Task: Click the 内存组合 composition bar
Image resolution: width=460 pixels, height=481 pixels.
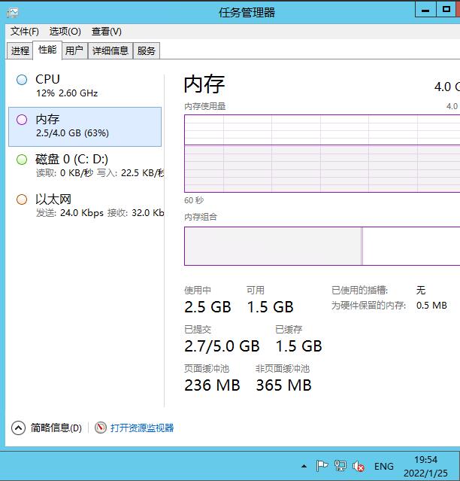Action: tap(272, 246)
